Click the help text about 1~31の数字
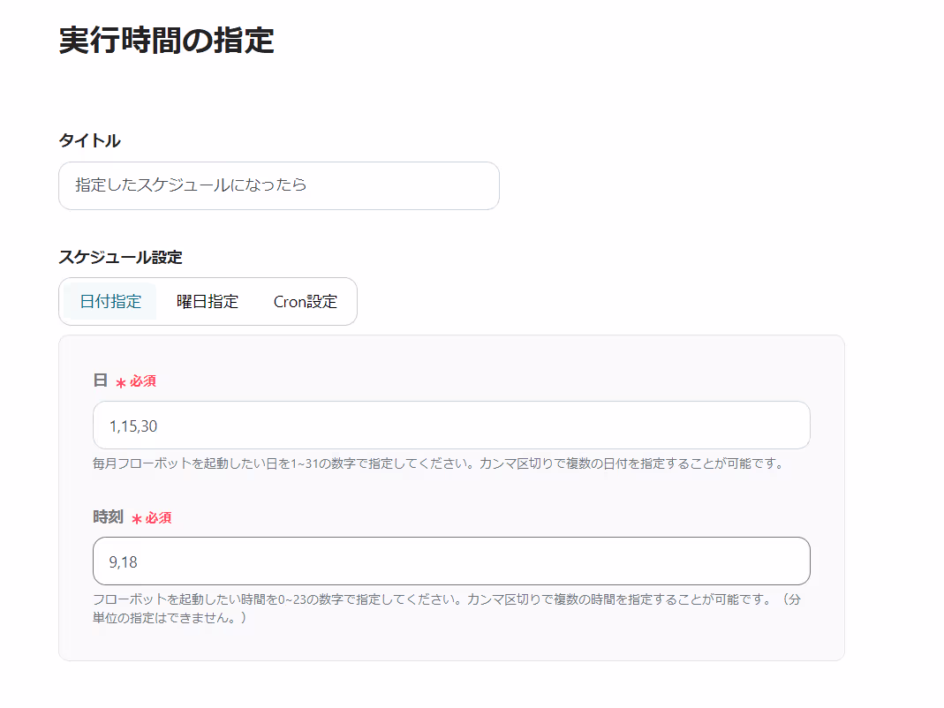The height and width of the screenshot is (708, 944). (438, 463)
